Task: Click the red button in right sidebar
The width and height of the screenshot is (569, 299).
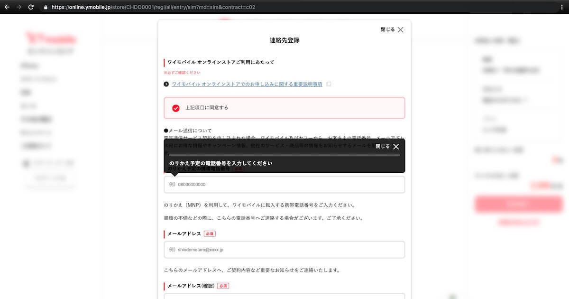Action: [518, 204]
